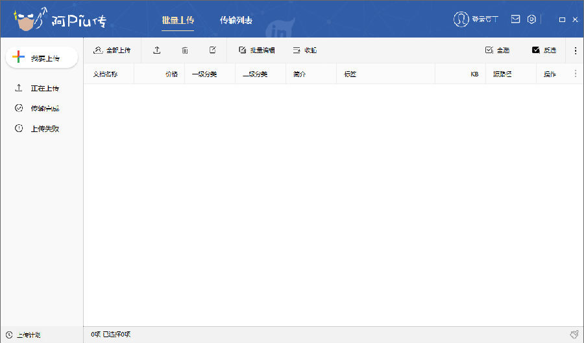This screenshot has height=343, width=584.
Task: Click the broom icon in status bar
Action: tap(574, 335)
